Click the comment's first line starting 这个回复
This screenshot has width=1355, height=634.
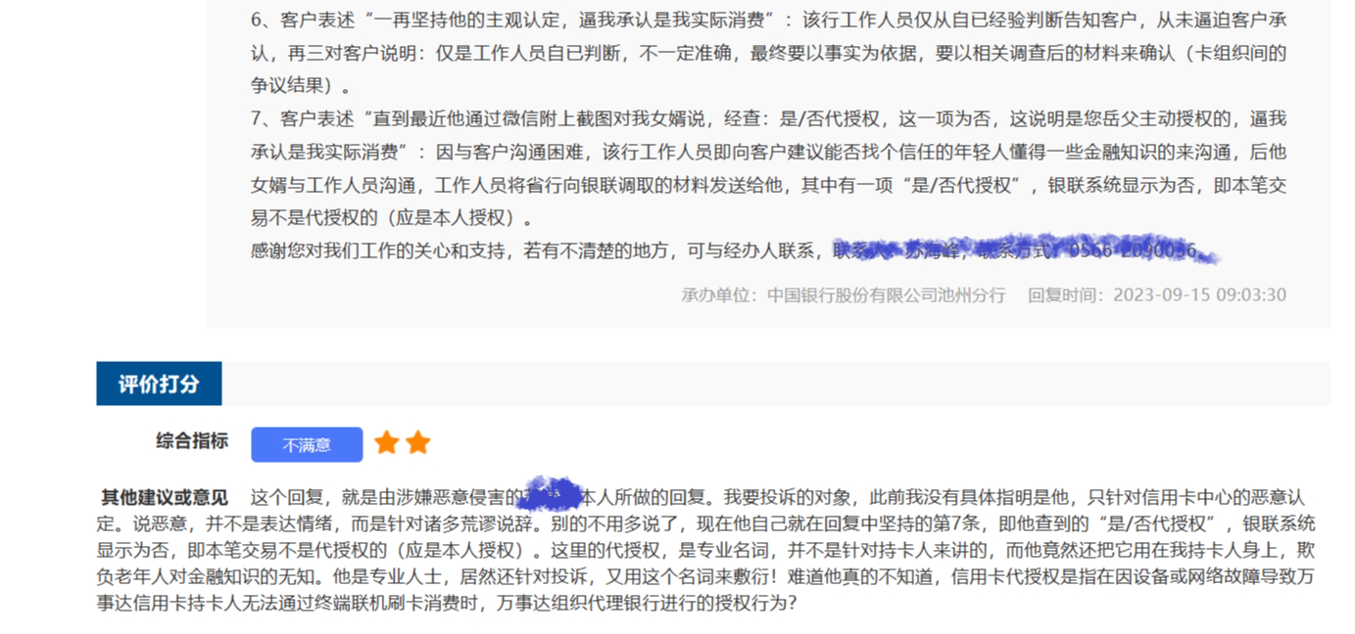click(778, 498)
